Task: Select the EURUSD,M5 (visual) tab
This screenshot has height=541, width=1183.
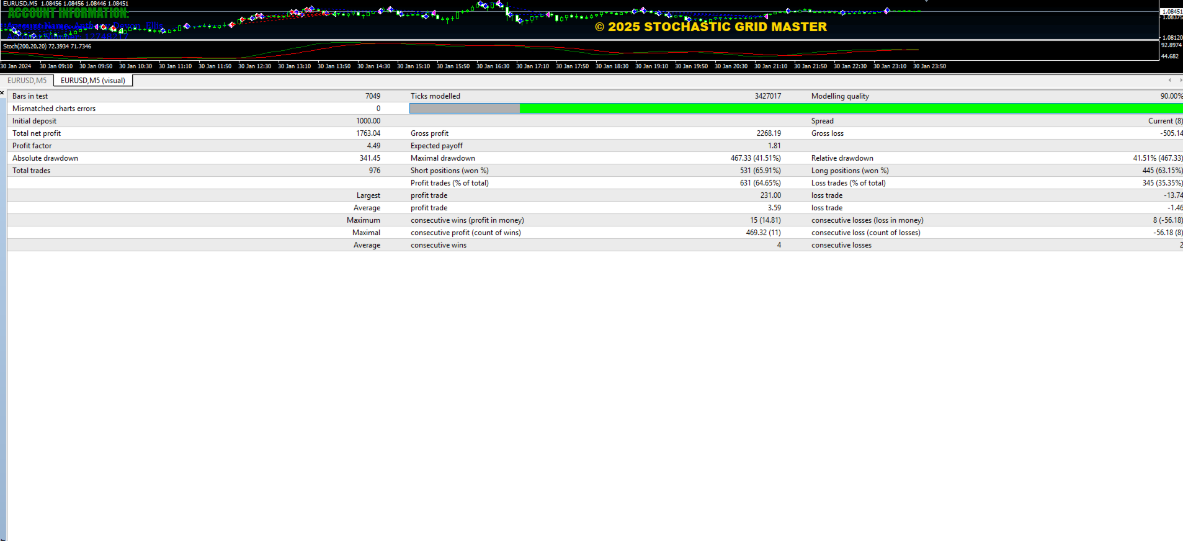Action: pyautogui.click(x=93, y=81)
